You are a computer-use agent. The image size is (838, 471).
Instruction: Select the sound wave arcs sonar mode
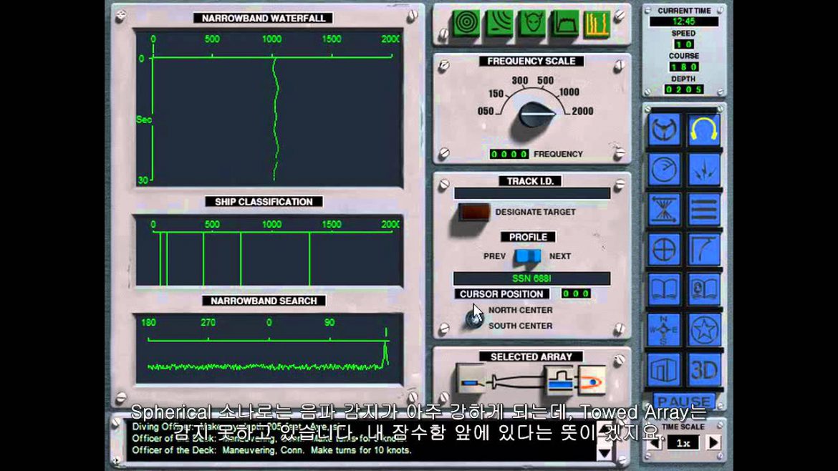[499, 24]
